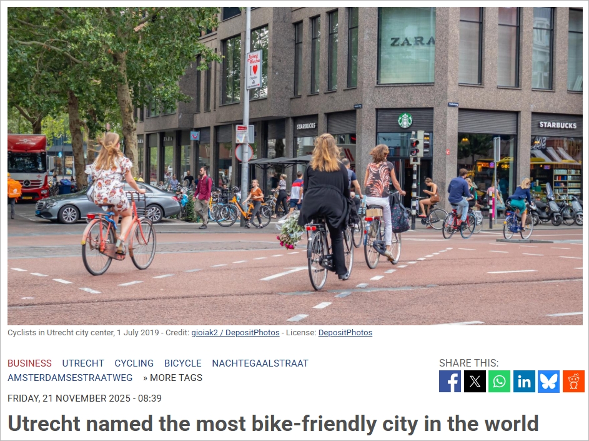Share article on LinkedIn
The height and width of the screenshot is (441, 589).
tap(524, 381)
